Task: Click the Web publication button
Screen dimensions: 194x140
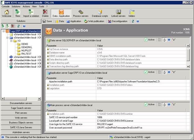Action: coord(95,21)
